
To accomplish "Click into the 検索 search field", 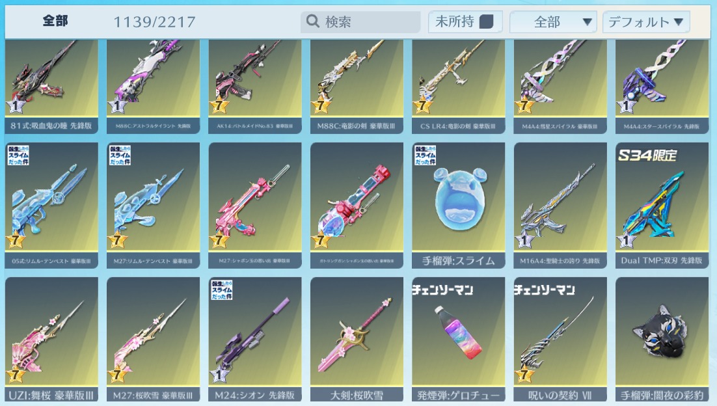I will 360,21.
